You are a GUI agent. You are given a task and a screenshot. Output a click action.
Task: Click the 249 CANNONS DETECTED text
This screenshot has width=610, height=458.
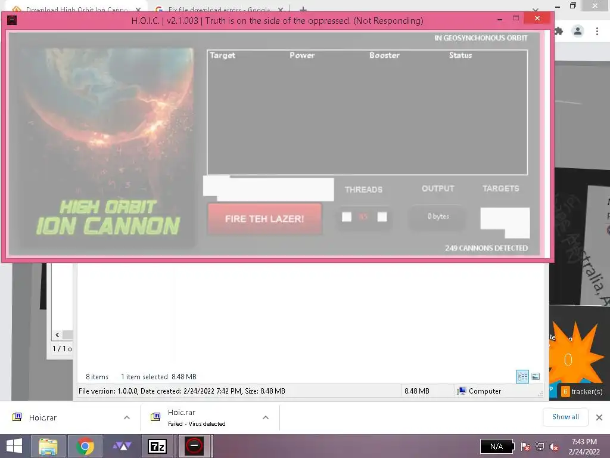486,248
